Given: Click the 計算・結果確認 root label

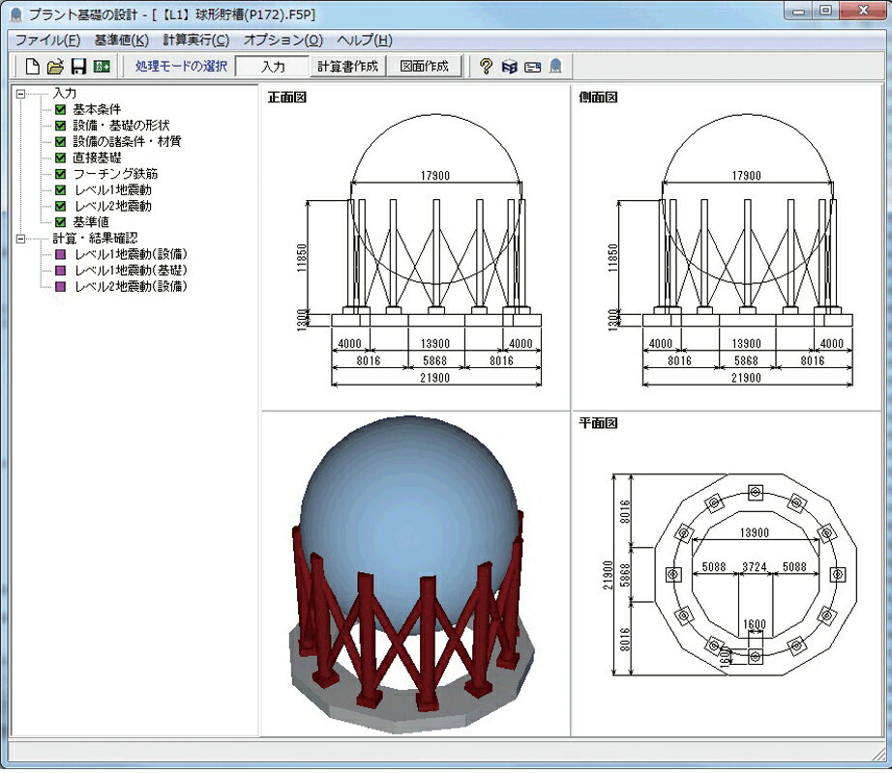Looking at the screenshot, I should [x=95, y=239].
